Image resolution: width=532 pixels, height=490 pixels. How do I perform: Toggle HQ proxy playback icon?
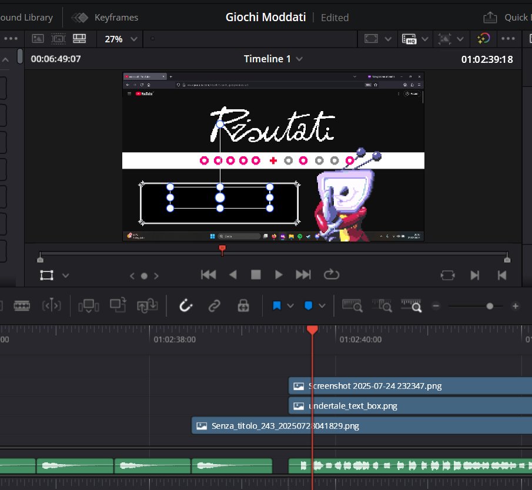[409, 39]
